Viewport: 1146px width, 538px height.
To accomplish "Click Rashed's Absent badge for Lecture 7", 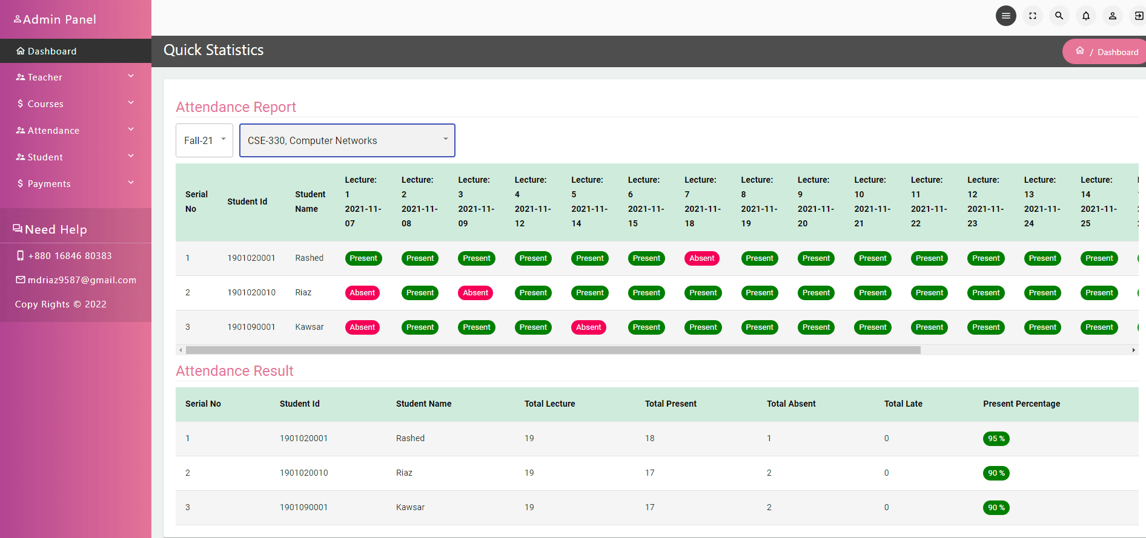I will pos(702,258).
